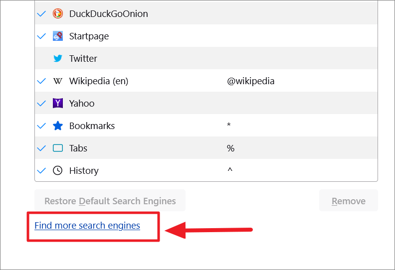This screenshot has height=270, width=395.
Task: Click the Wikipedia W icon
Action: click(x=58, y=81)
